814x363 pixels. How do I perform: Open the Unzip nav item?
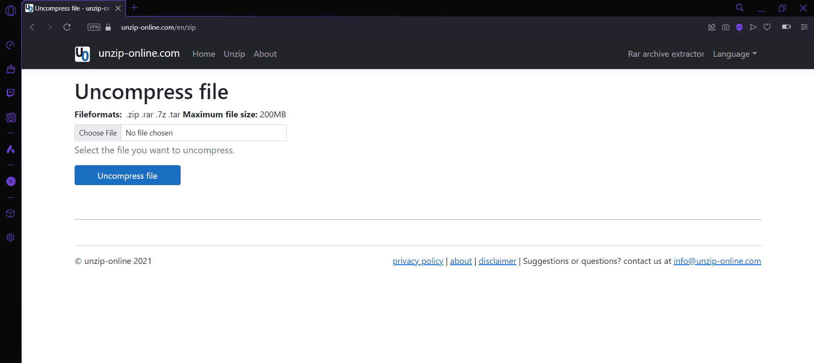tap(234, 54)
